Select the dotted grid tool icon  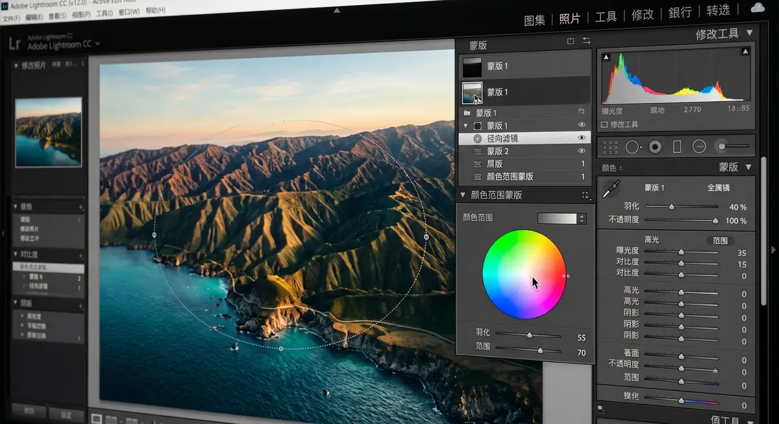tap(610, 147)
